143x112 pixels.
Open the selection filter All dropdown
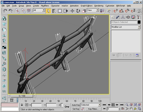[39, 10]
